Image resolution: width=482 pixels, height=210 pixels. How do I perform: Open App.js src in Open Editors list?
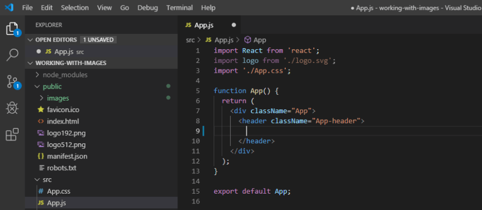(101, 51)
